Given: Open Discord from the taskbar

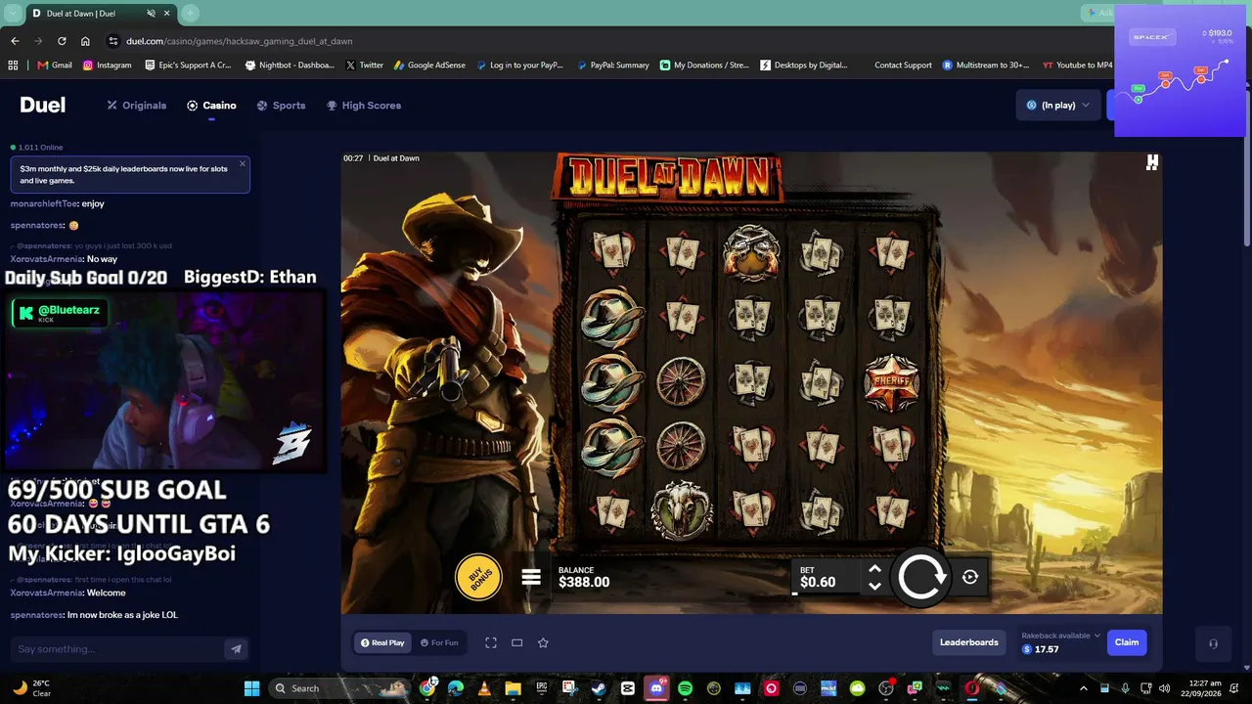Looking at the screenshot, I should point(656,688).
